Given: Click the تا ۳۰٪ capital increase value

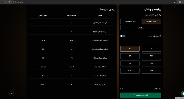Looking at the screenshot, I should click(43, 85).
